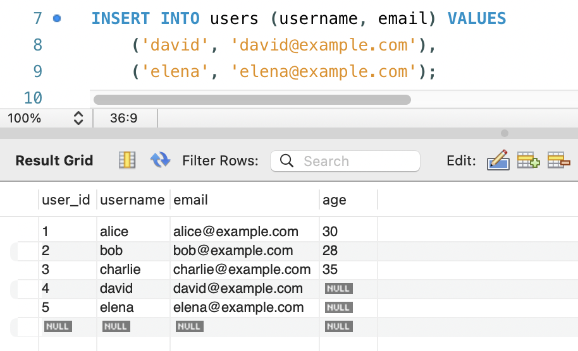Open the 100% zoom level dropdown
The height and width of the screenshot is (351, 578).
[x=78, y=118]
